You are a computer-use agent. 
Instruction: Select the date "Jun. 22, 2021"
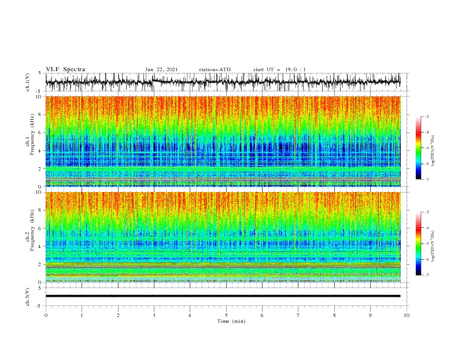coord(161,69)
